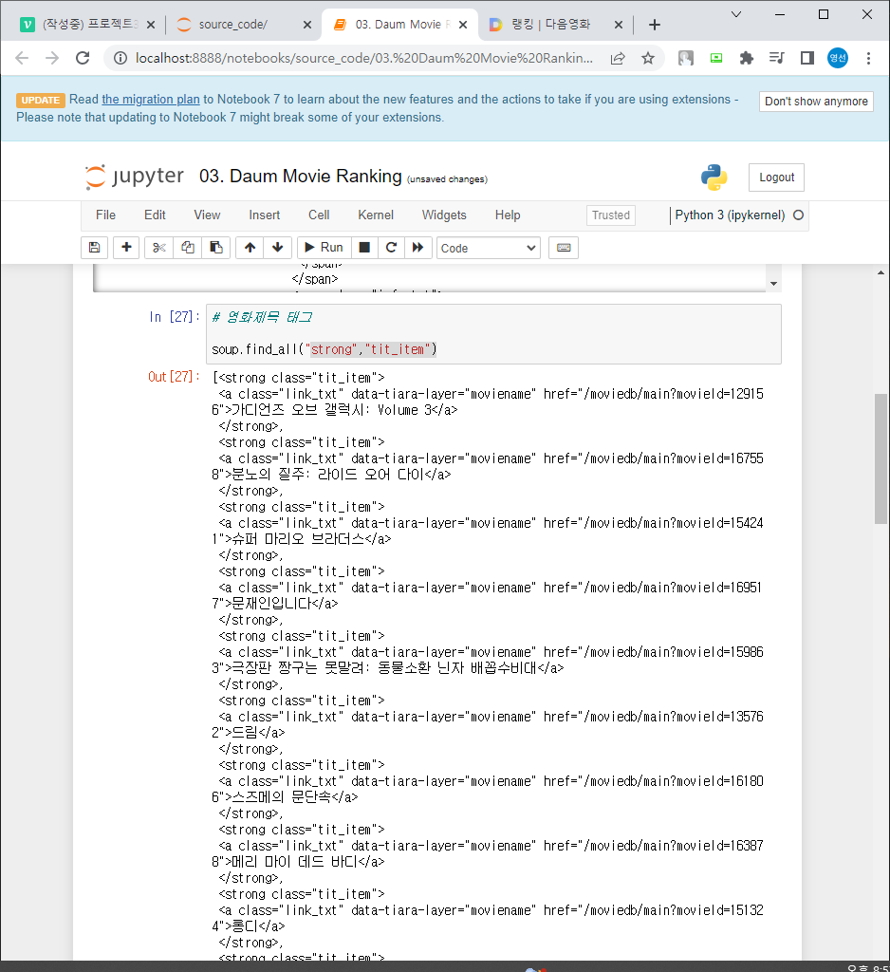Go forward in browser history
Image resolution: width=890 pixels, height=972 pixels.
click(52, 58)
